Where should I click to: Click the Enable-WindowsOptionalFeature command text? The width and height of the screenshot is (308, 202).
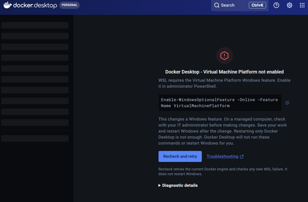pos(220,103)
